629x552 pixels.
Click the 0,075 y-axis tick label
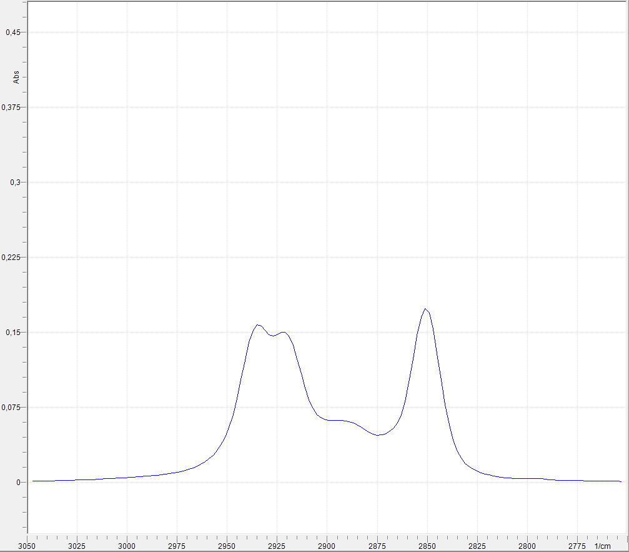12,408
